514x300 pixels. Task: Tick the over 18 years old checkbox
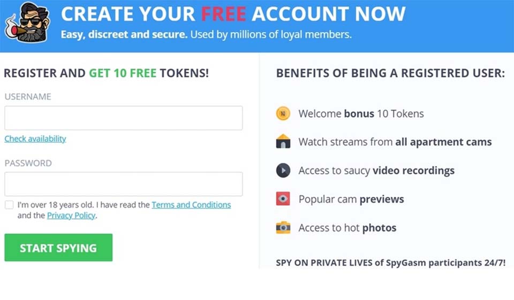9,205
